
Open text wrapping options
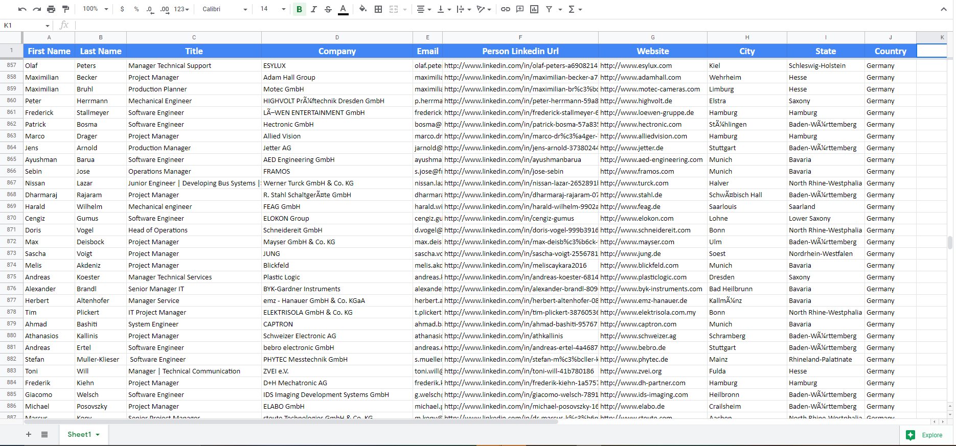click(464, 9)
